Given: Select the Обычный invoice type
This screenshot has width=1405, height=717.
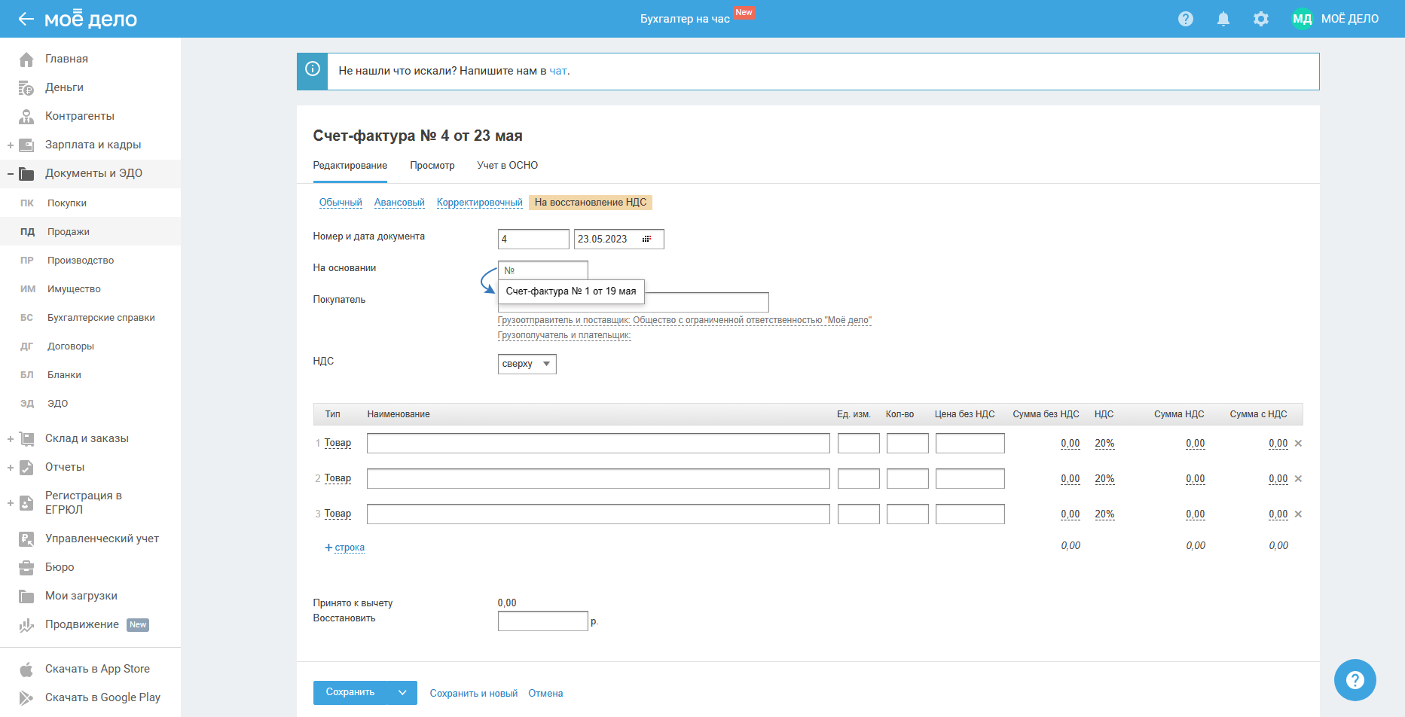Looking at the screenshot, I should tap(341, 203).
